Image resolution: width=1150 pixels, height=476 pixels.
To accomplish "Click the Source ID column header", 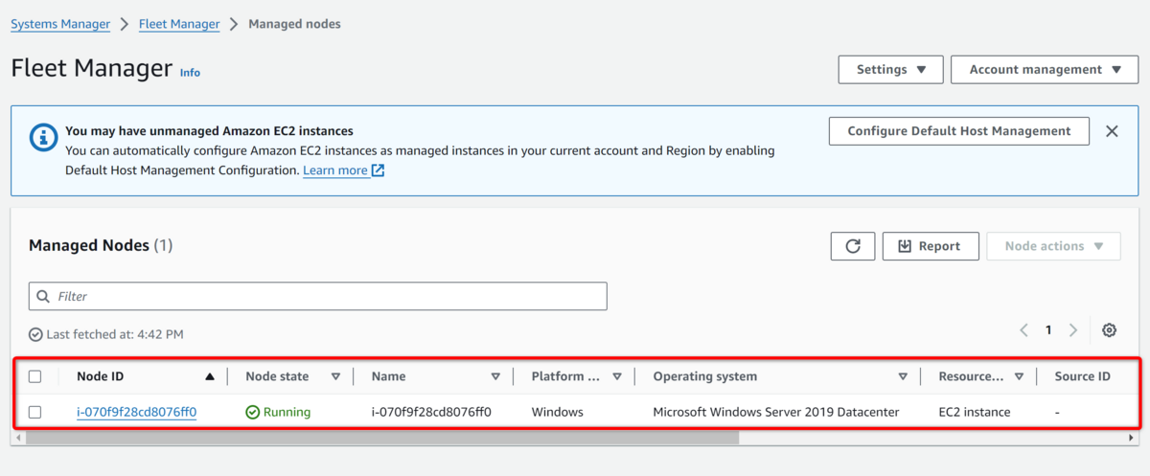I will coord(1082,376).
